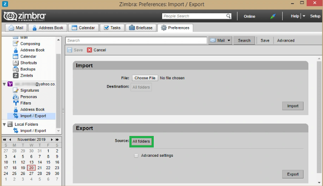The width and height of the screenshot is (323, 186).
Task: Switch to the Mail tab
Action: click(x=16, y=28)
